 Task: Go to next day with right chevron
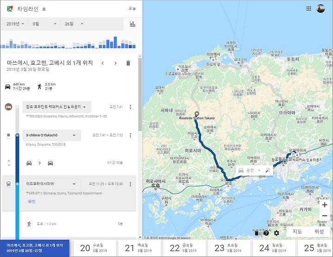click(x=115, y=63)
